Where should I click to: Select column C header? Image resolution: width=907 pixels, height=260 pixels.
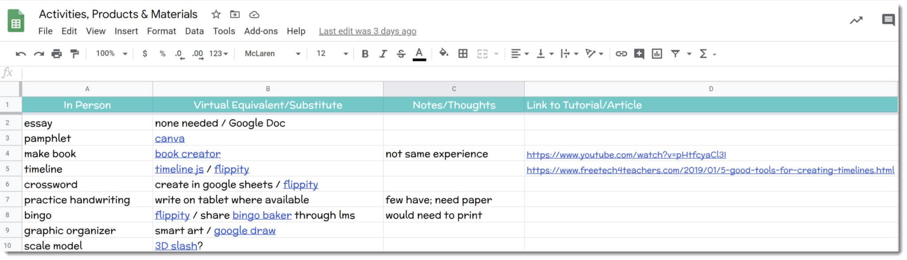tap(454, 89)
